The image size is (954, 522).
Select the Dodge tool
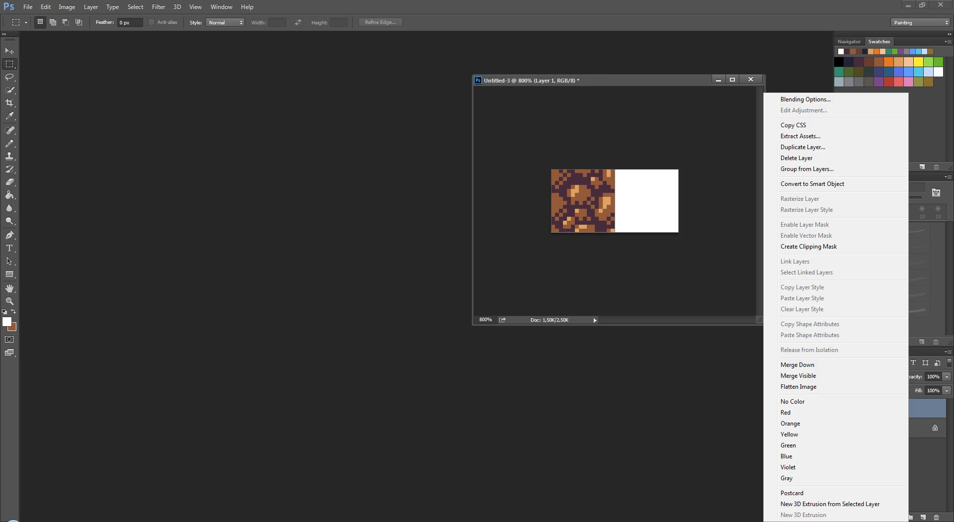coord(9,221)
